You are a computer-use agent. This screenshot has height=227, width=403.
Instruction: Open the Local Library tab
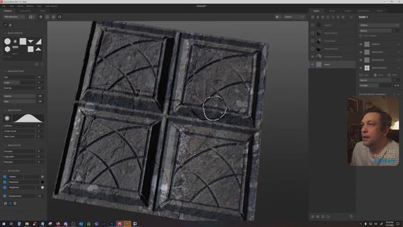click(25, 11)
